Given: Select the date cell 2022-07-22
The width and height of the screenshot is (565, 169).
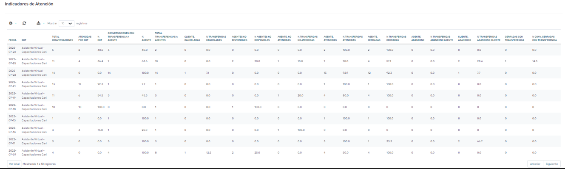Looking at the screenshot, I should click(x=12, y=73).
